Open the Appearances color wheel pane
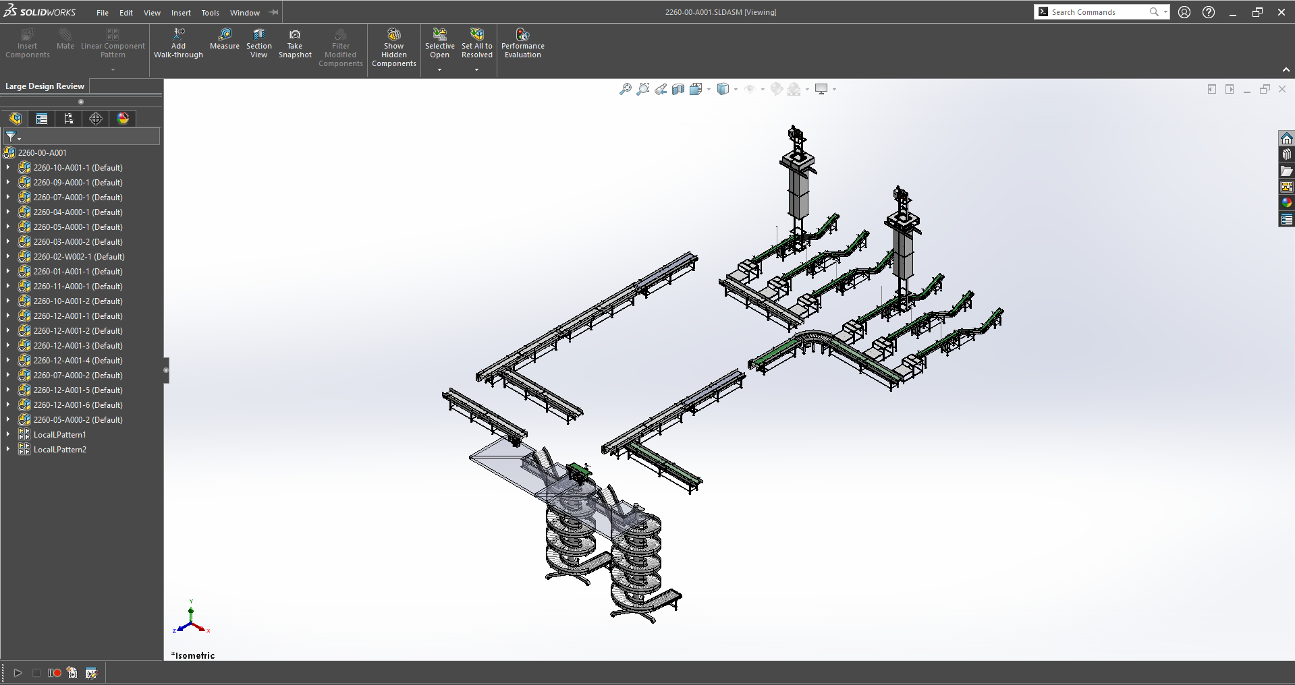 pyautogui.click(x=1286, y=203)
